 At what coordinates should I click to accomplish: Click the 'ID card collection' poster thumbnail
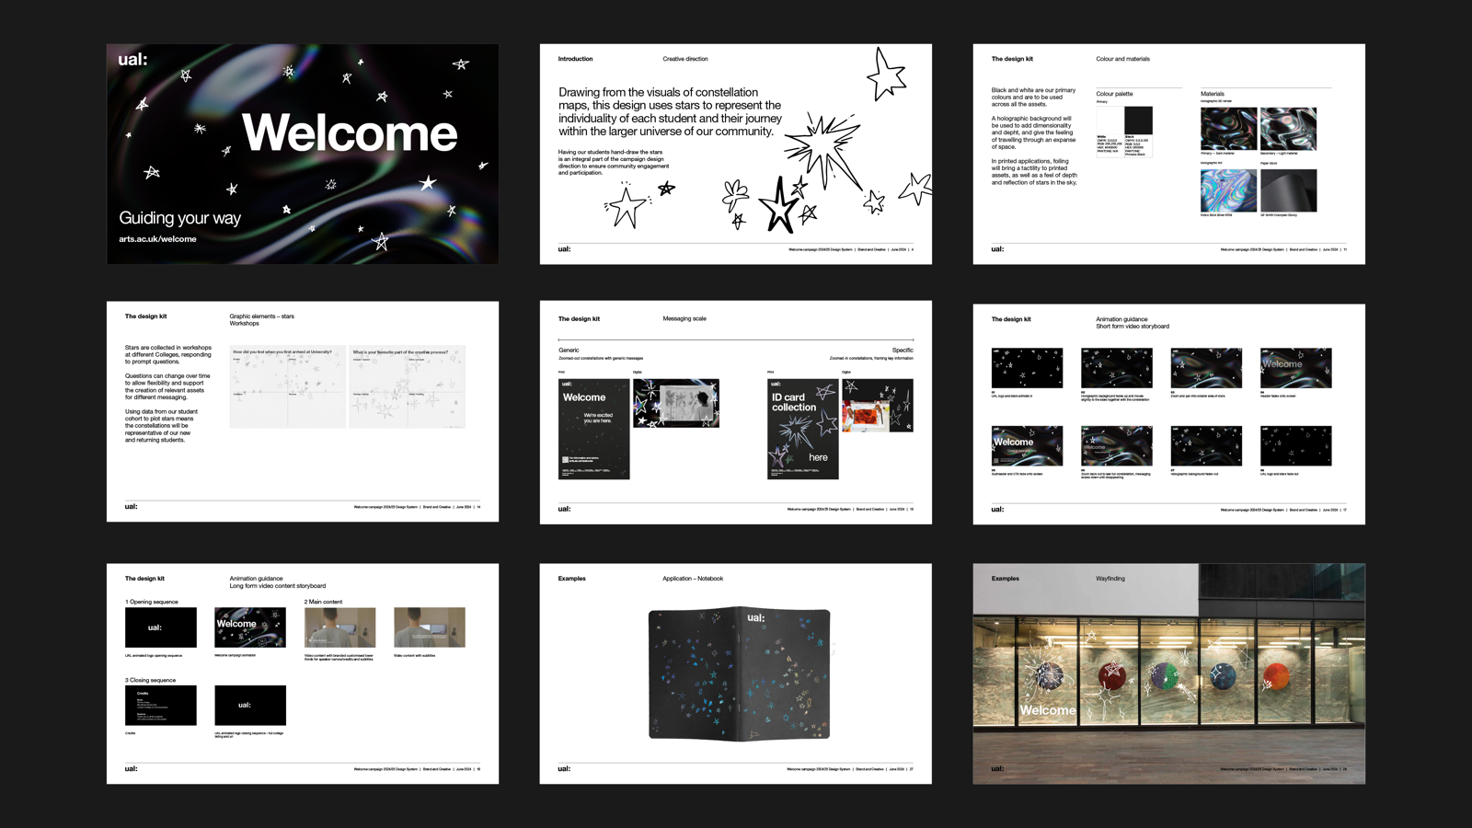[x=803, y=429]
